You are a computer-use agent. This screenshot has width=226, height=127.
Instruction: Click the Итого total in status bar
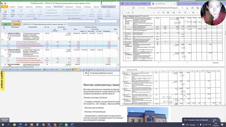(51, 69)
